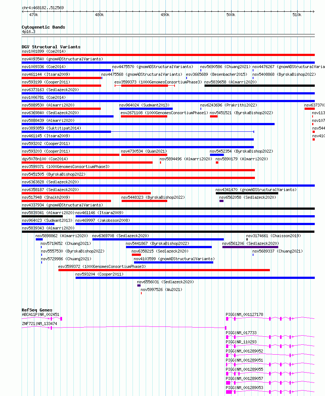Click nsv4475568 gnomAD variant label
The image size is (325, 396).
(142, 75)
